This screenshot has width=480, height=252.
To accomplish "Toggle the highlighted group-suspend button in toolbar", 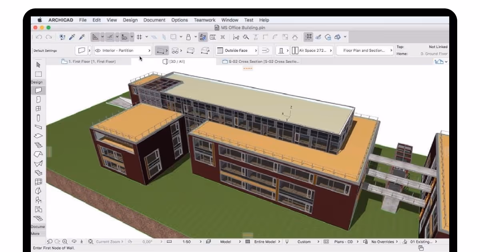I will (308, 37).
